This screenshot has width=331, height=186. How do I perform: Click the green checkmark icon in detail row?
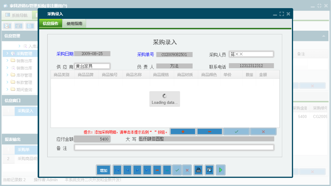pyautogui.click(x=236, y=132)
